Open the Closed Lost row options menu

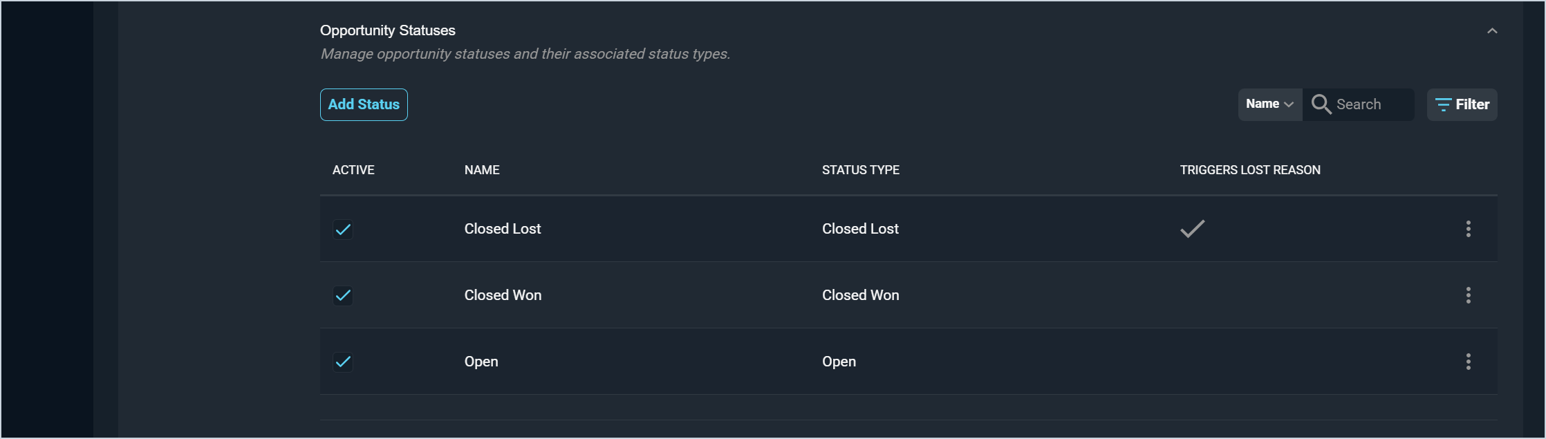click(x=1468, y=229)
